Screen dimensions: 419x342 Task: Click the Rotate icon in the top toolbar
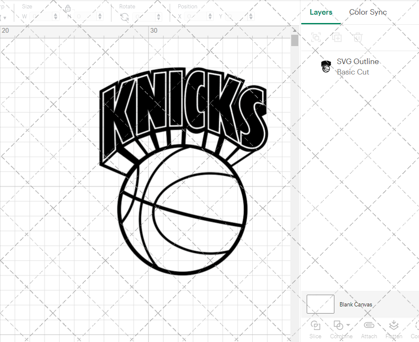click(124, 16)
